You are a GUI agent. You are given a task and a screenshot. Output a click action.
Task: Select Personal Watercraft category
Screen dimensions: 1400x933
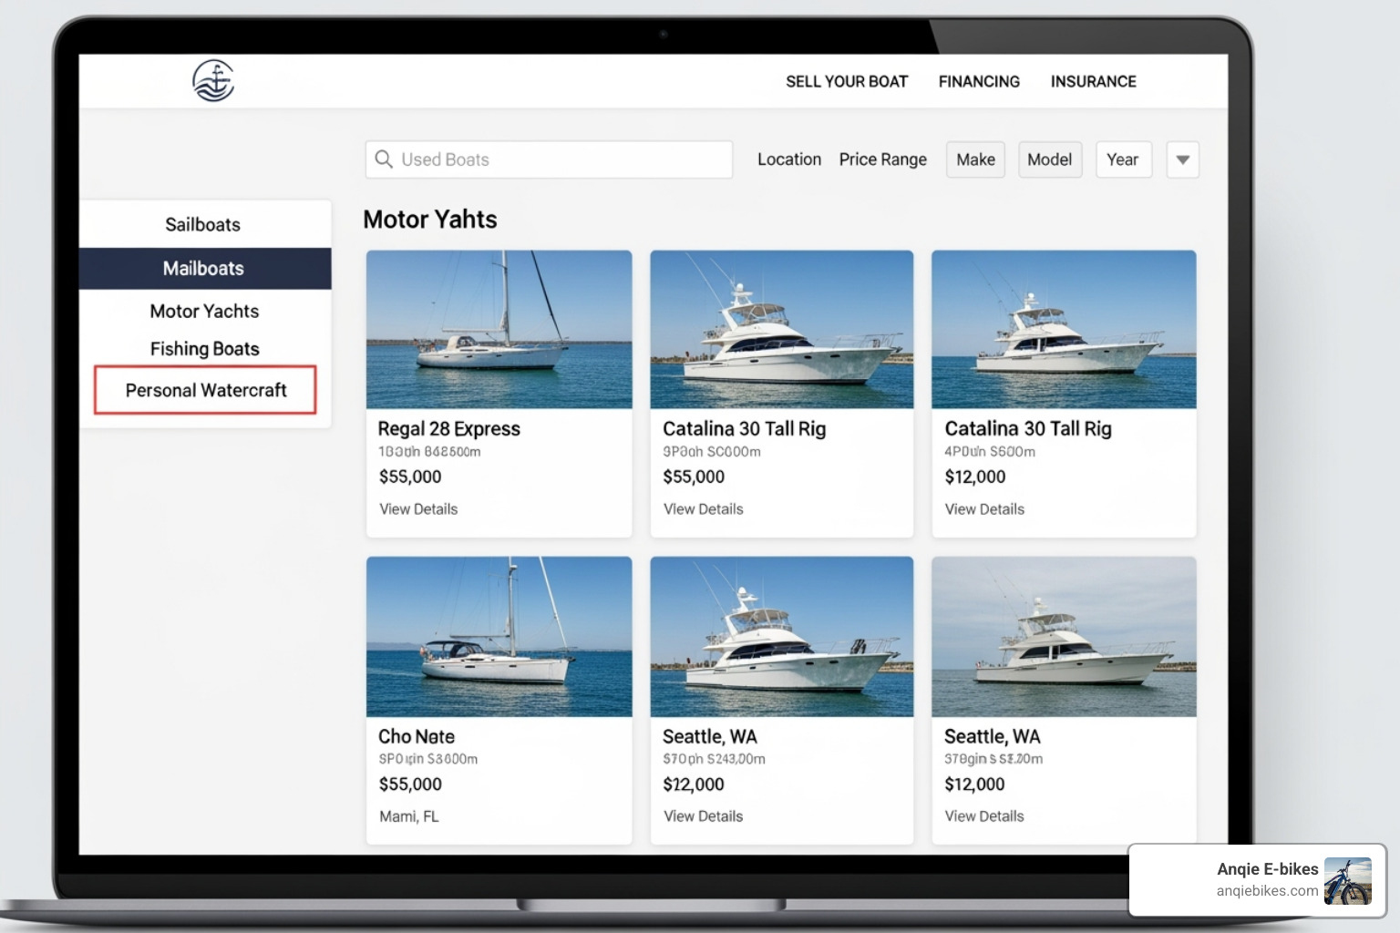point(205,390)
